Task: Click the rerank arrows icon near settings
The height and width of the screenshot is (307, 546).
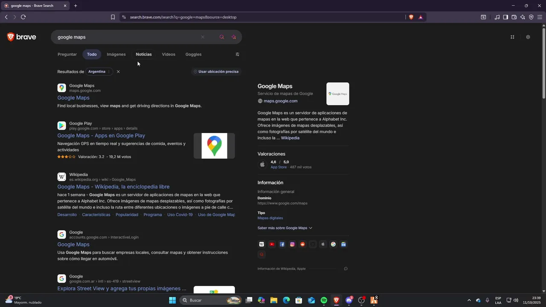Action: click(x=512, y=37)
